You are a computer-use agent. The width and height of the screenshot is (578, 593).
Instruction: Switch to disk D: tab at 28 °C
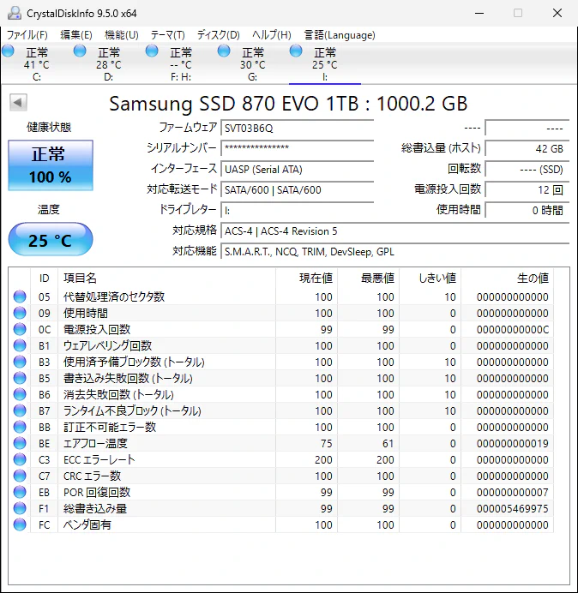click(109, 63)
